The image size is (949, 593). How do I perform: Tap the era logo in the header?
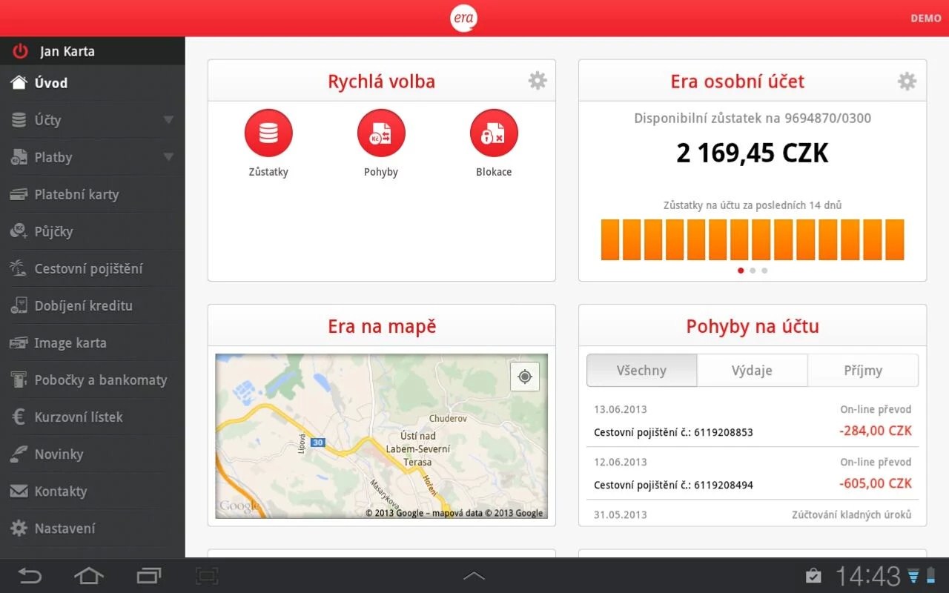coord(463,19)
